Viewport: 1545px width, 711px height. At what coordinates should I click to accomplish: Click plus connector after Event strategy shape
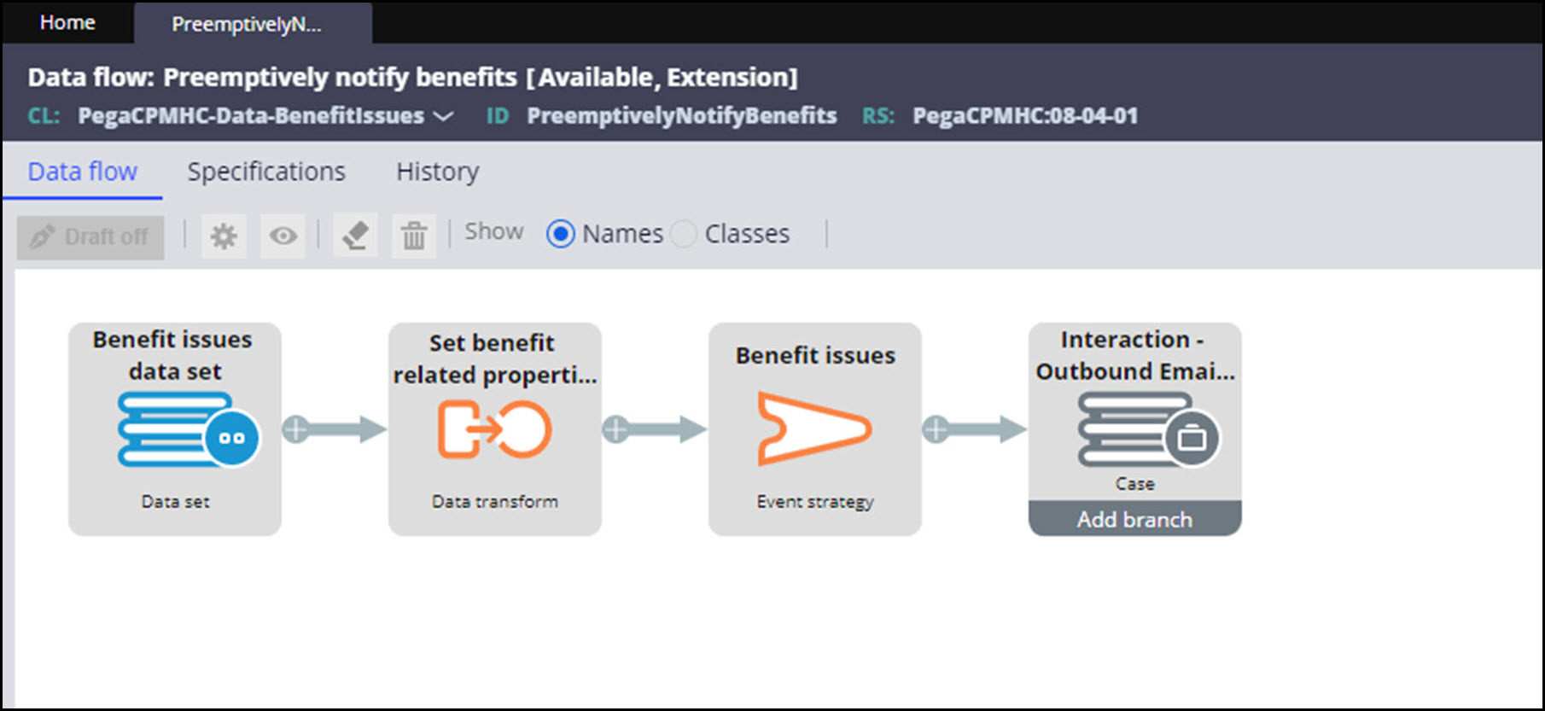pyautogui.click(x=936, y=429)
